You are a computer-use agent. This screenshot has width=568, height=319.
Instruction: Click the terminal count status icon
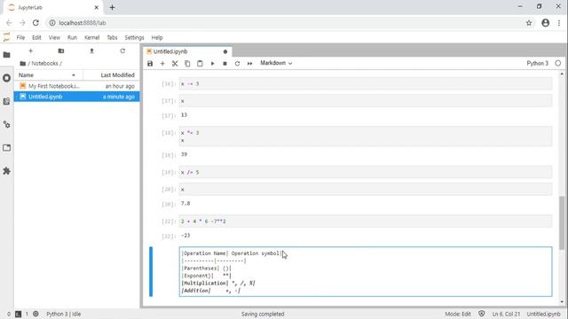[x=18, y=314]
